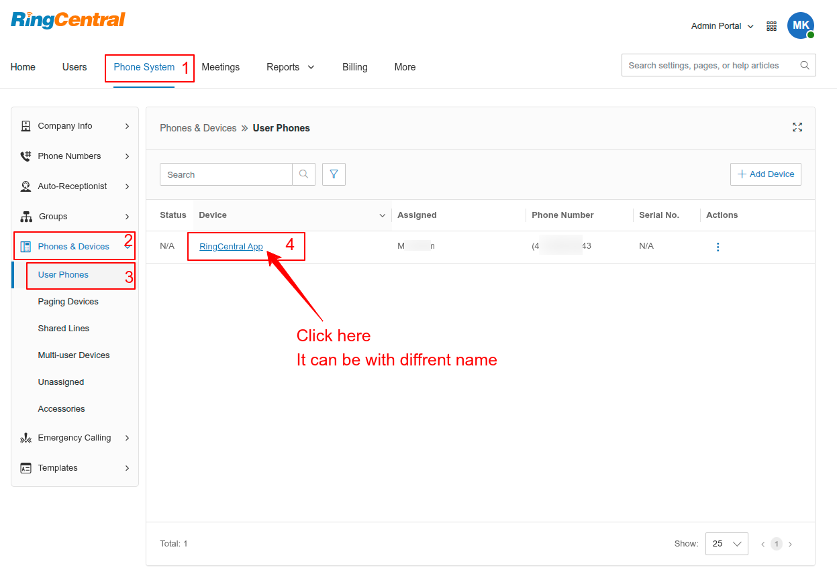The width and height of the screenshot is (837, 576).
Task: Open the RingCentral App device link
Action: pyautogui.click(x=231, y=247)
